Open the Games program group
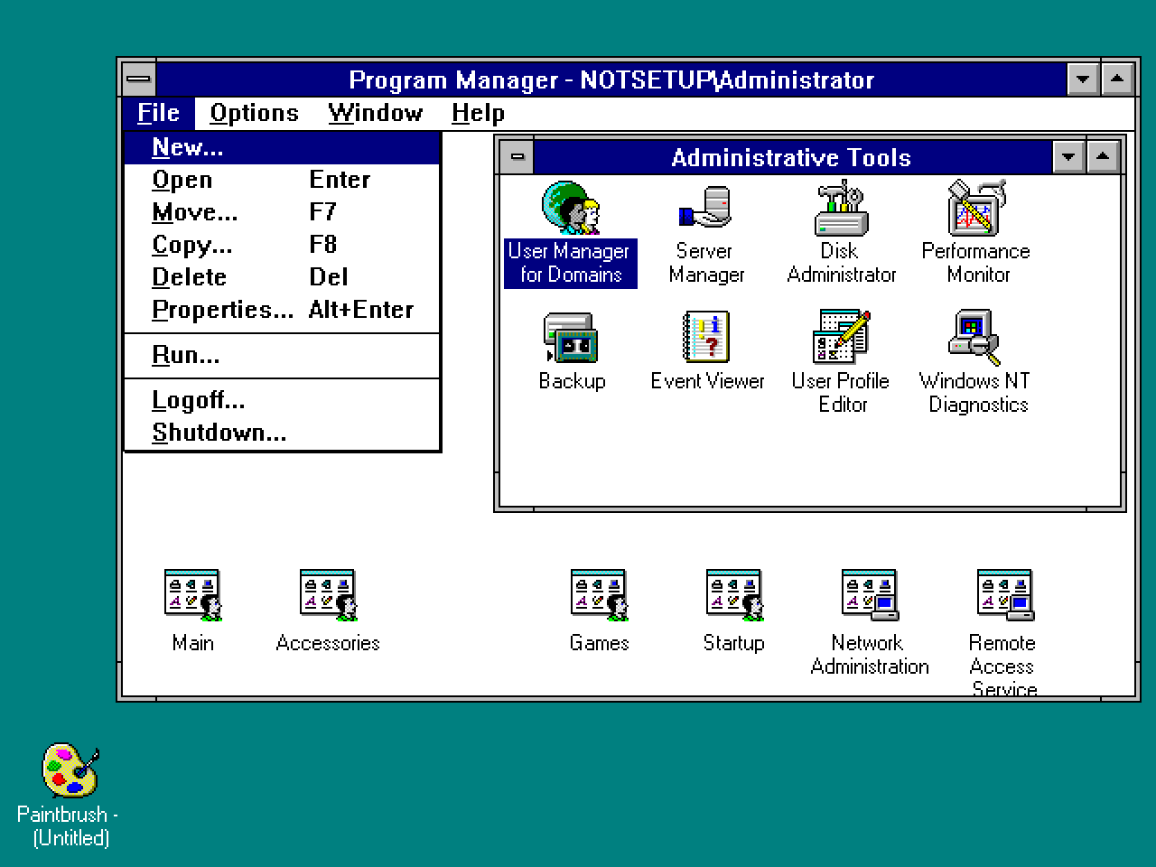The height and width of the screenshot is (867, 1156). pos(599,594)
